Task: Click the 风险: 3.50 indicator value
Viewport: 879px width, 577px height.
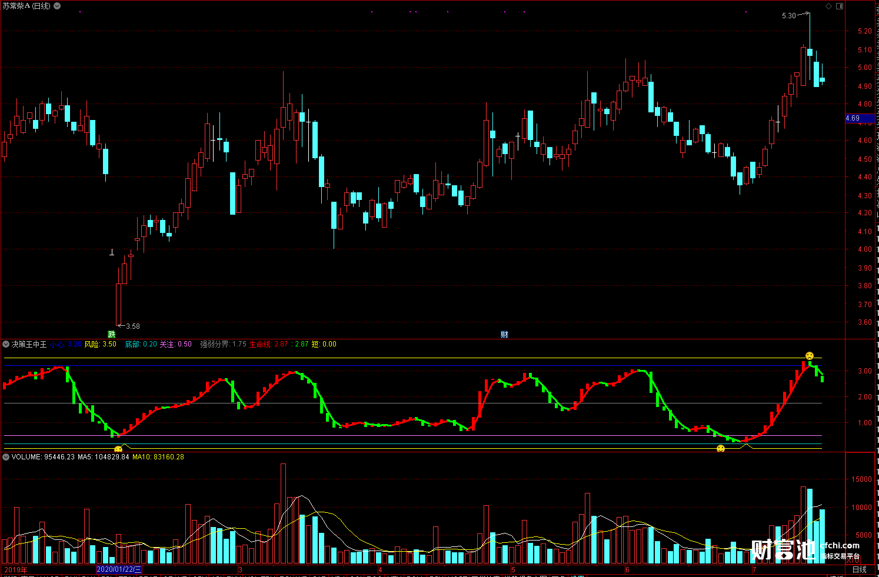Action: pos(101,344)
